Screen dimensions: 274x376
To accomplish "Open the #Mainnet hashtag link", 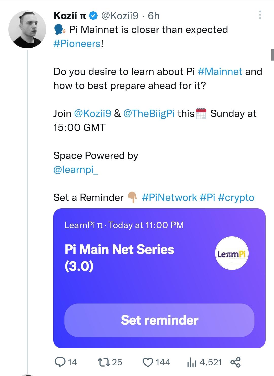I will click(x=220, y=71).
